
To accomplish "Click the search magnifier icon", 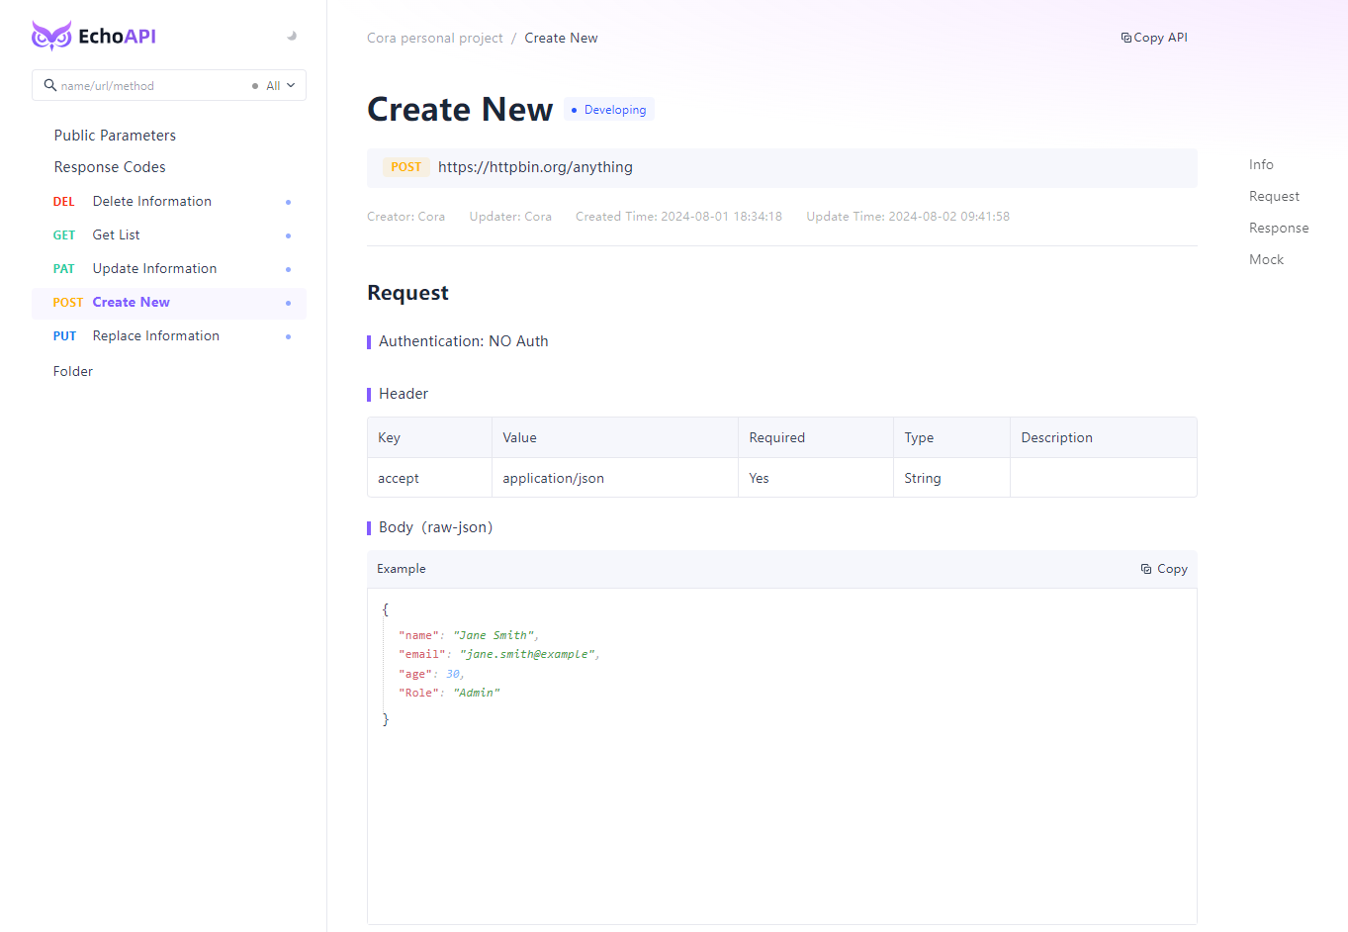I will (49, 85).
